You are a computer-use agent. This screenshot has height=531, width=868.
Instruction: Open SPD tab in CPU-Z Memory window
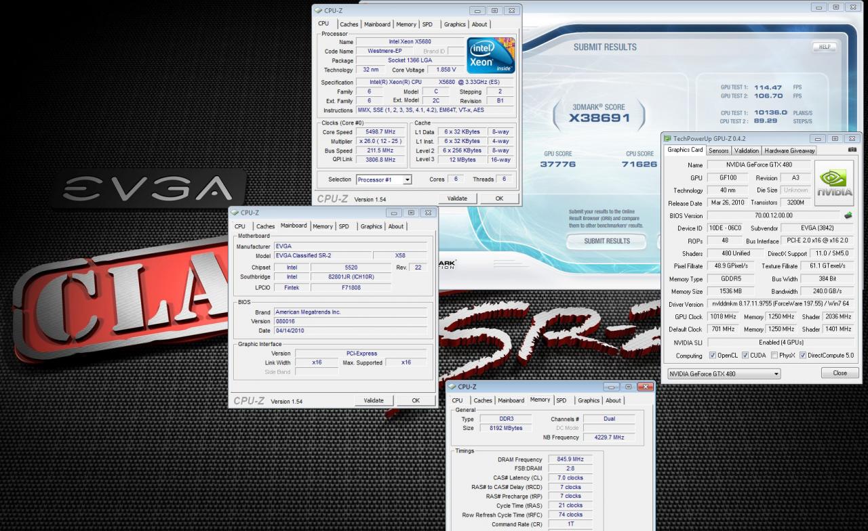(561, 400)
